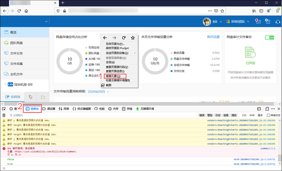
Task: Toggle the 错误 filter in console
Action: coord(202,115)
